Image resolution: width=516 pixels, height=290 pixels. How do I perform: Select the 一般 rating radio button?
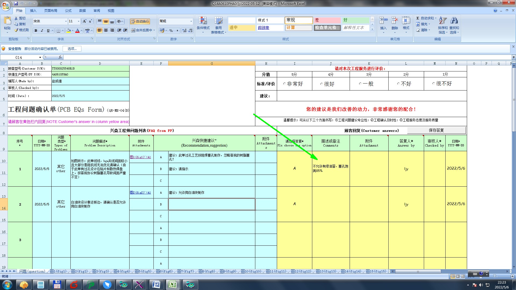coord(360,84)
